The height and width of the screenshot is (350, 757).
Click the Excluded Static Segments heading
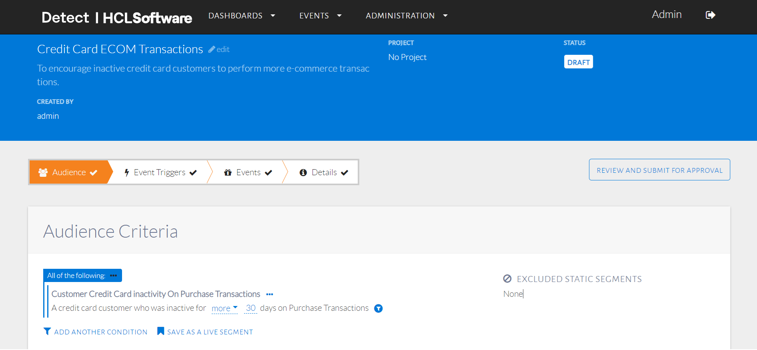[x=579, y=279]
